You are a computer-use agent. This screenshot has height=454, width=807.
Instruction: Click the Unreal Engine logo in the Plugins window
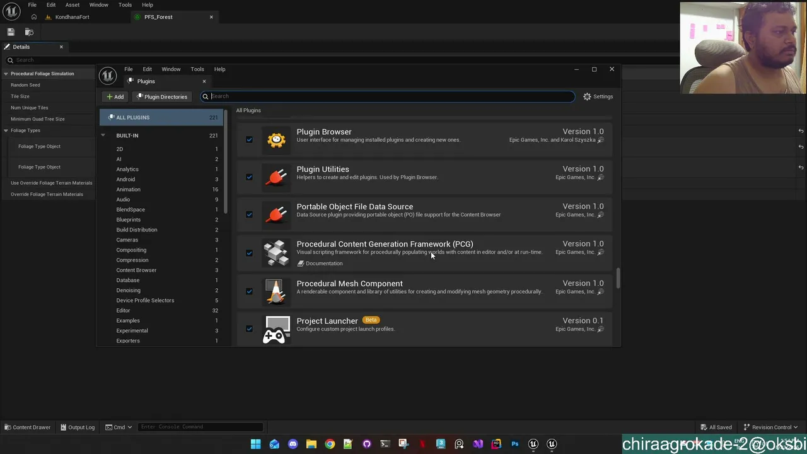[x=108, y=76]
